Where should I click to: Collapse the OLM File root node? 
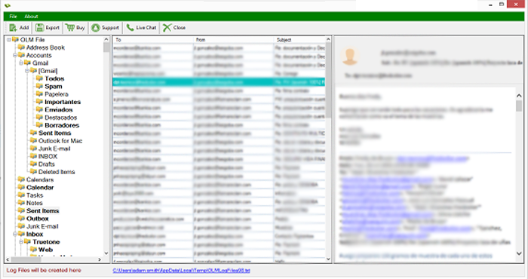[9, 40]
